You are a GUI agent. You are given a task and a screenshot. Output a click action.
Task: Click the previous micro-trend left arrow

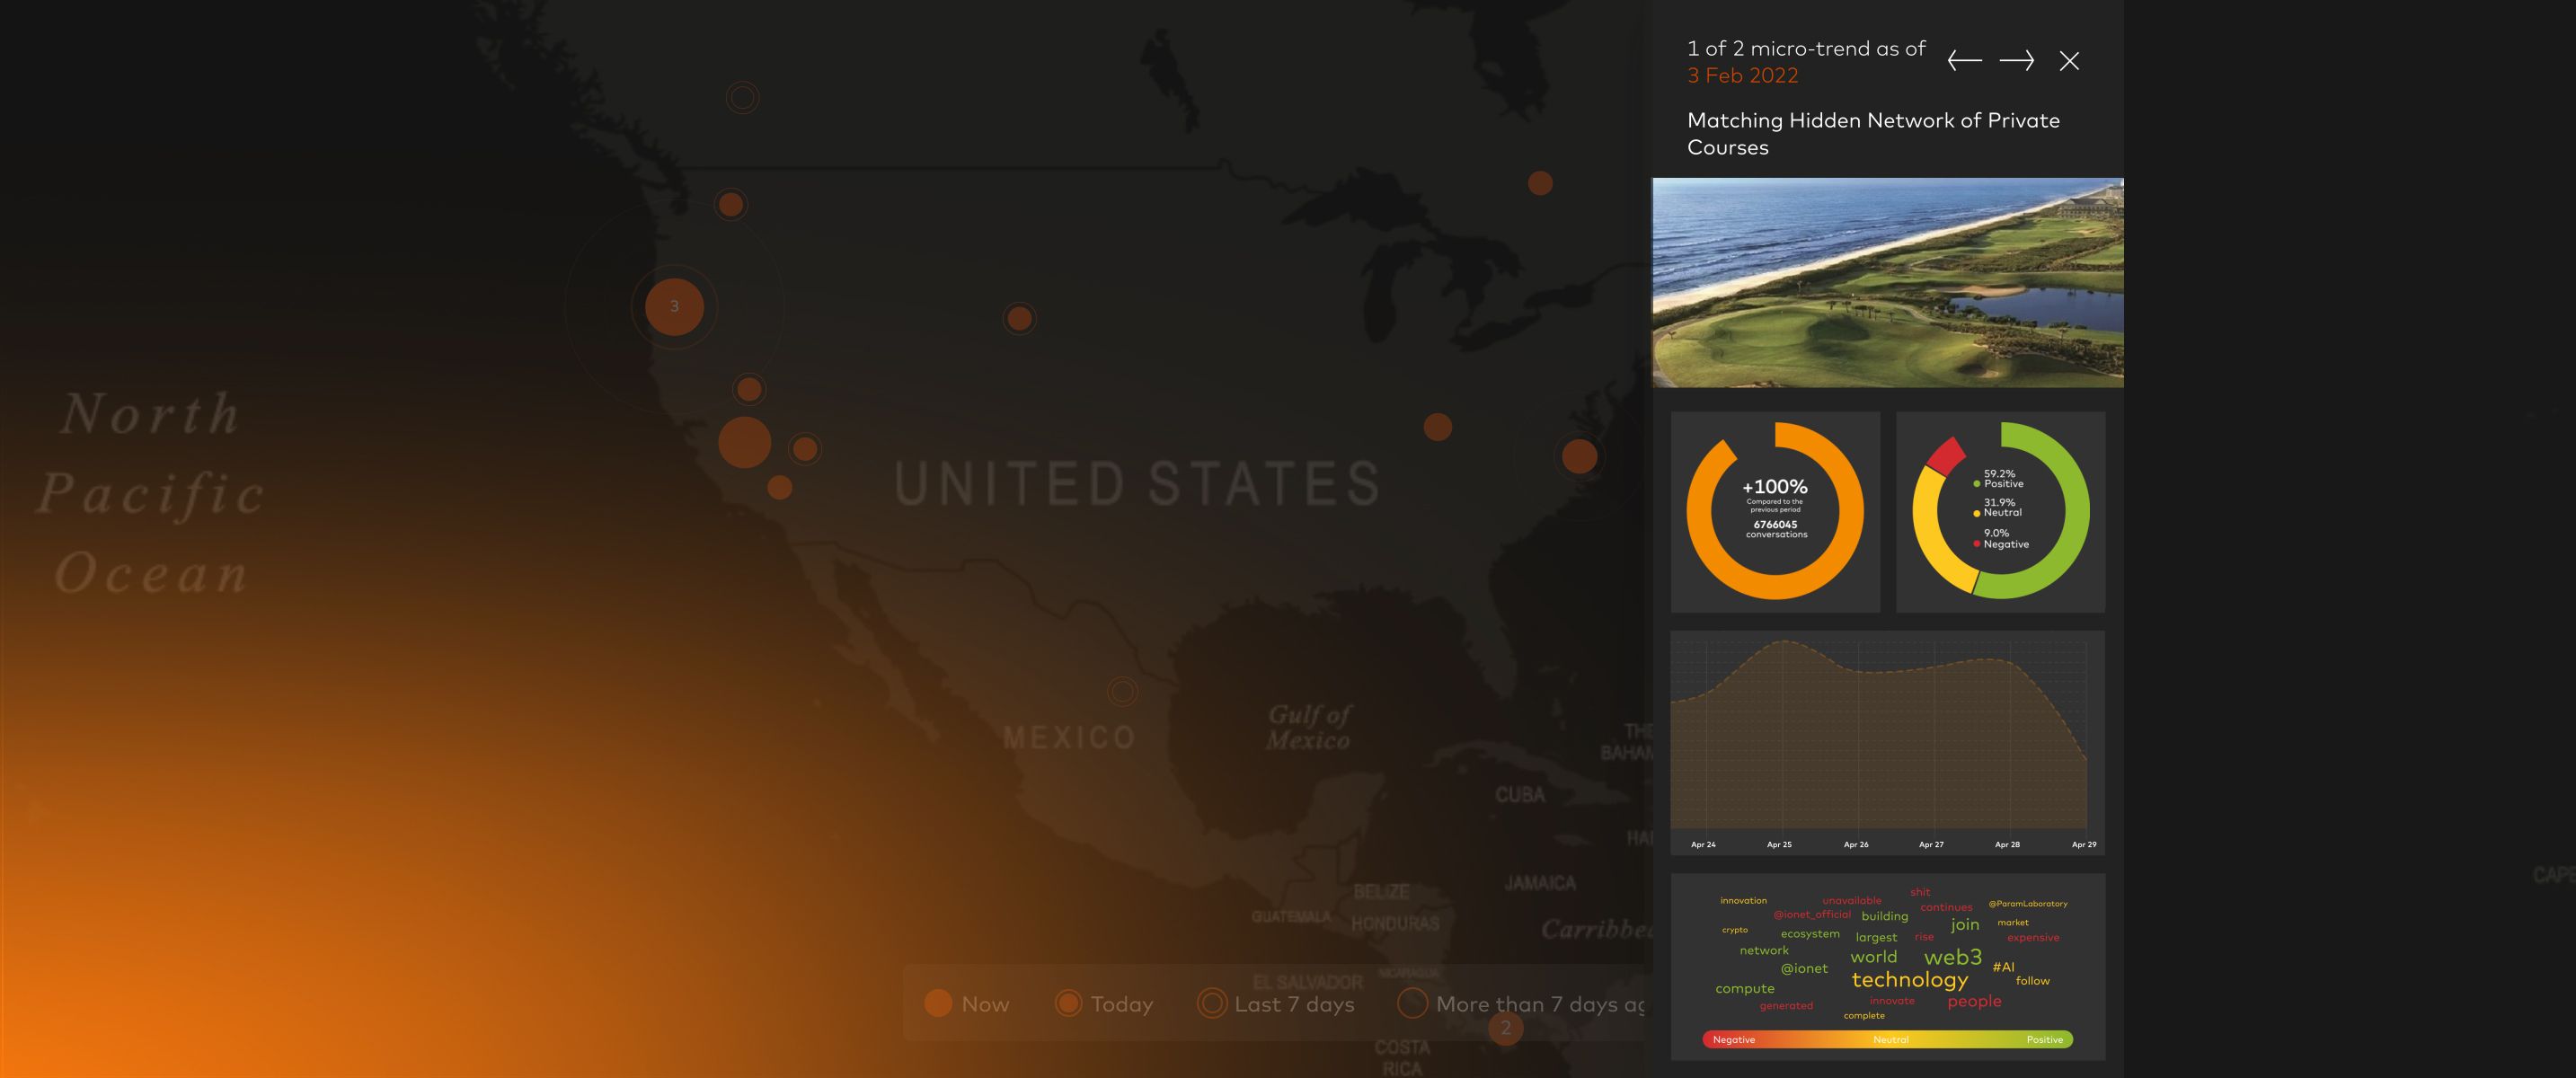1964,61
